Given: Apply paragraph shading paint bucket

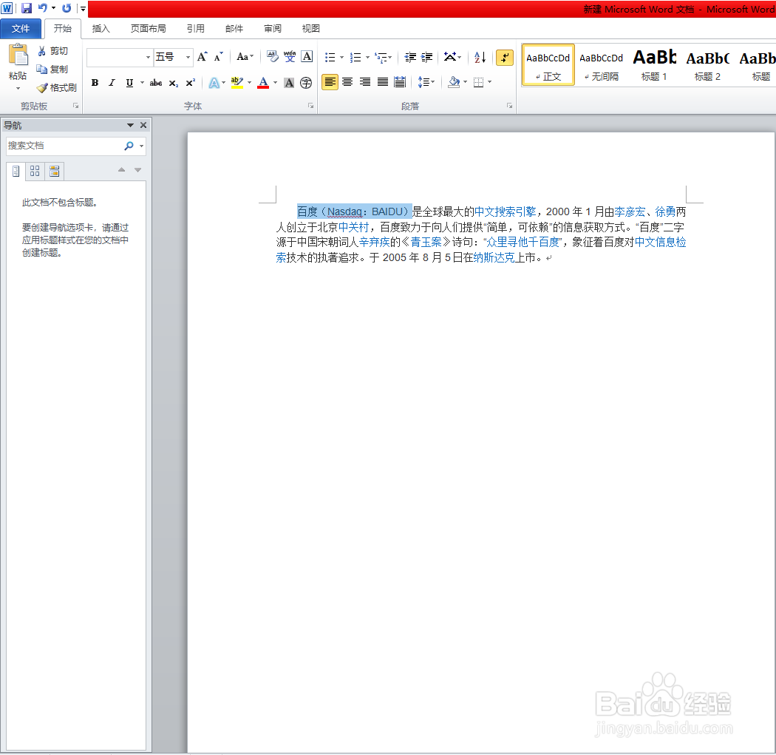Looking at the screenshot, I should 454,82.
